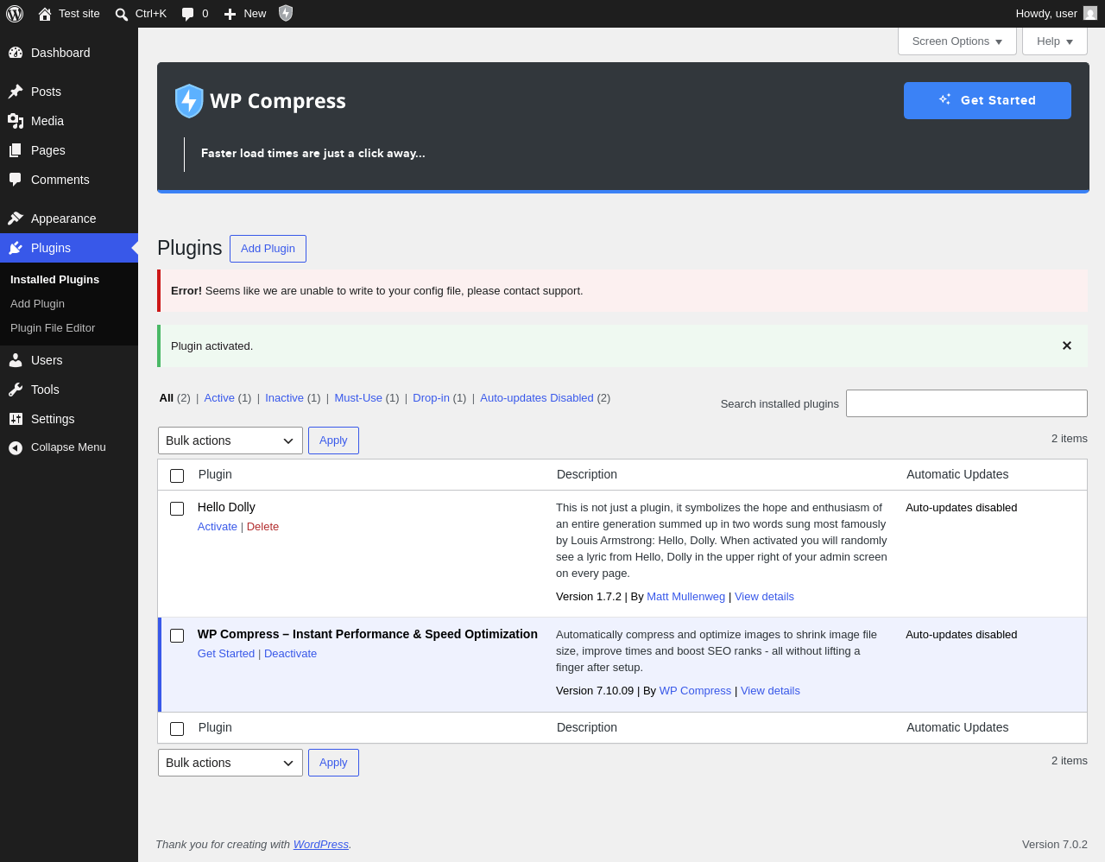The image size is (1105, 862).
Task: Click the WP Compress banner logo
Action: point(260,101)
